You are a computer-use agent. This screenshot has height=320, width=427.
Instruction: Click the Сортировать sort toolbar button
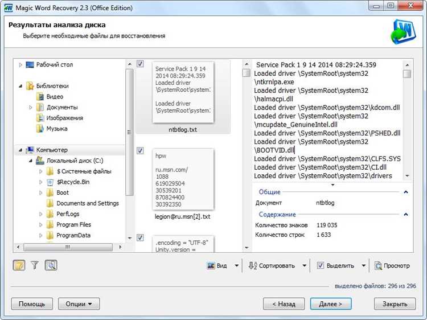(272, 265)
